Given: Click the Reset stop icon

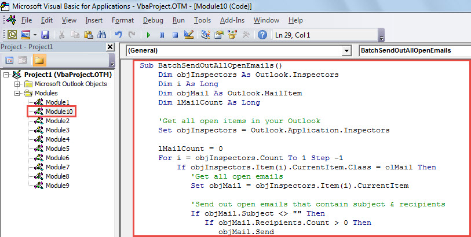Looking at the screenshot, I should pyautogui.click(x=174, y=35).
